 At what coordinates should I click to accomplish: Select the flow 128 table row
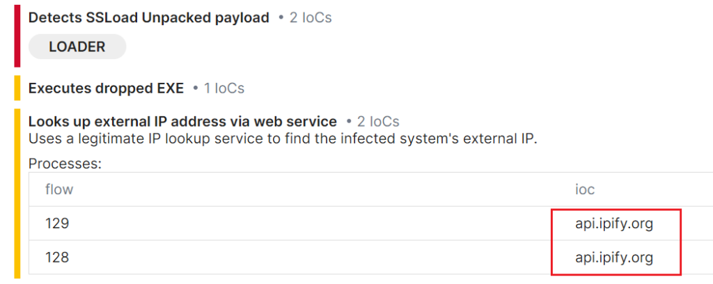[x=370, y=258]
